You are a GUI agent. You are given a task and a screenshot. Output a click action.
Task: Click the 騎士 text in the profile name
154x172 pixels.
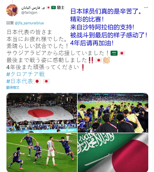point(61,8)
